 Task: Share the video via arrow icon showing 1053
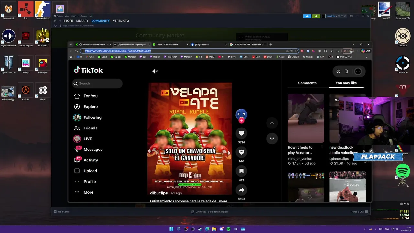(x=241, y=190)
